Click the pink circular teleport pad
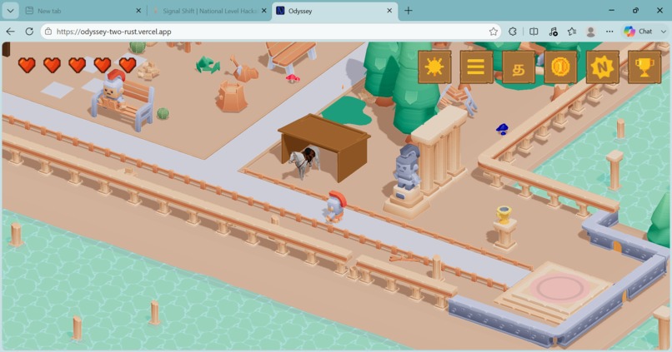Image resolution: width=672 pixels, height=352 pixels. point(559,288)
